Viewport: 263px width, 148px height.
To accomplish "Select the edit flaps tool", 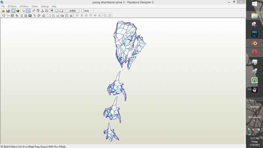I will (x=21, y=15).
